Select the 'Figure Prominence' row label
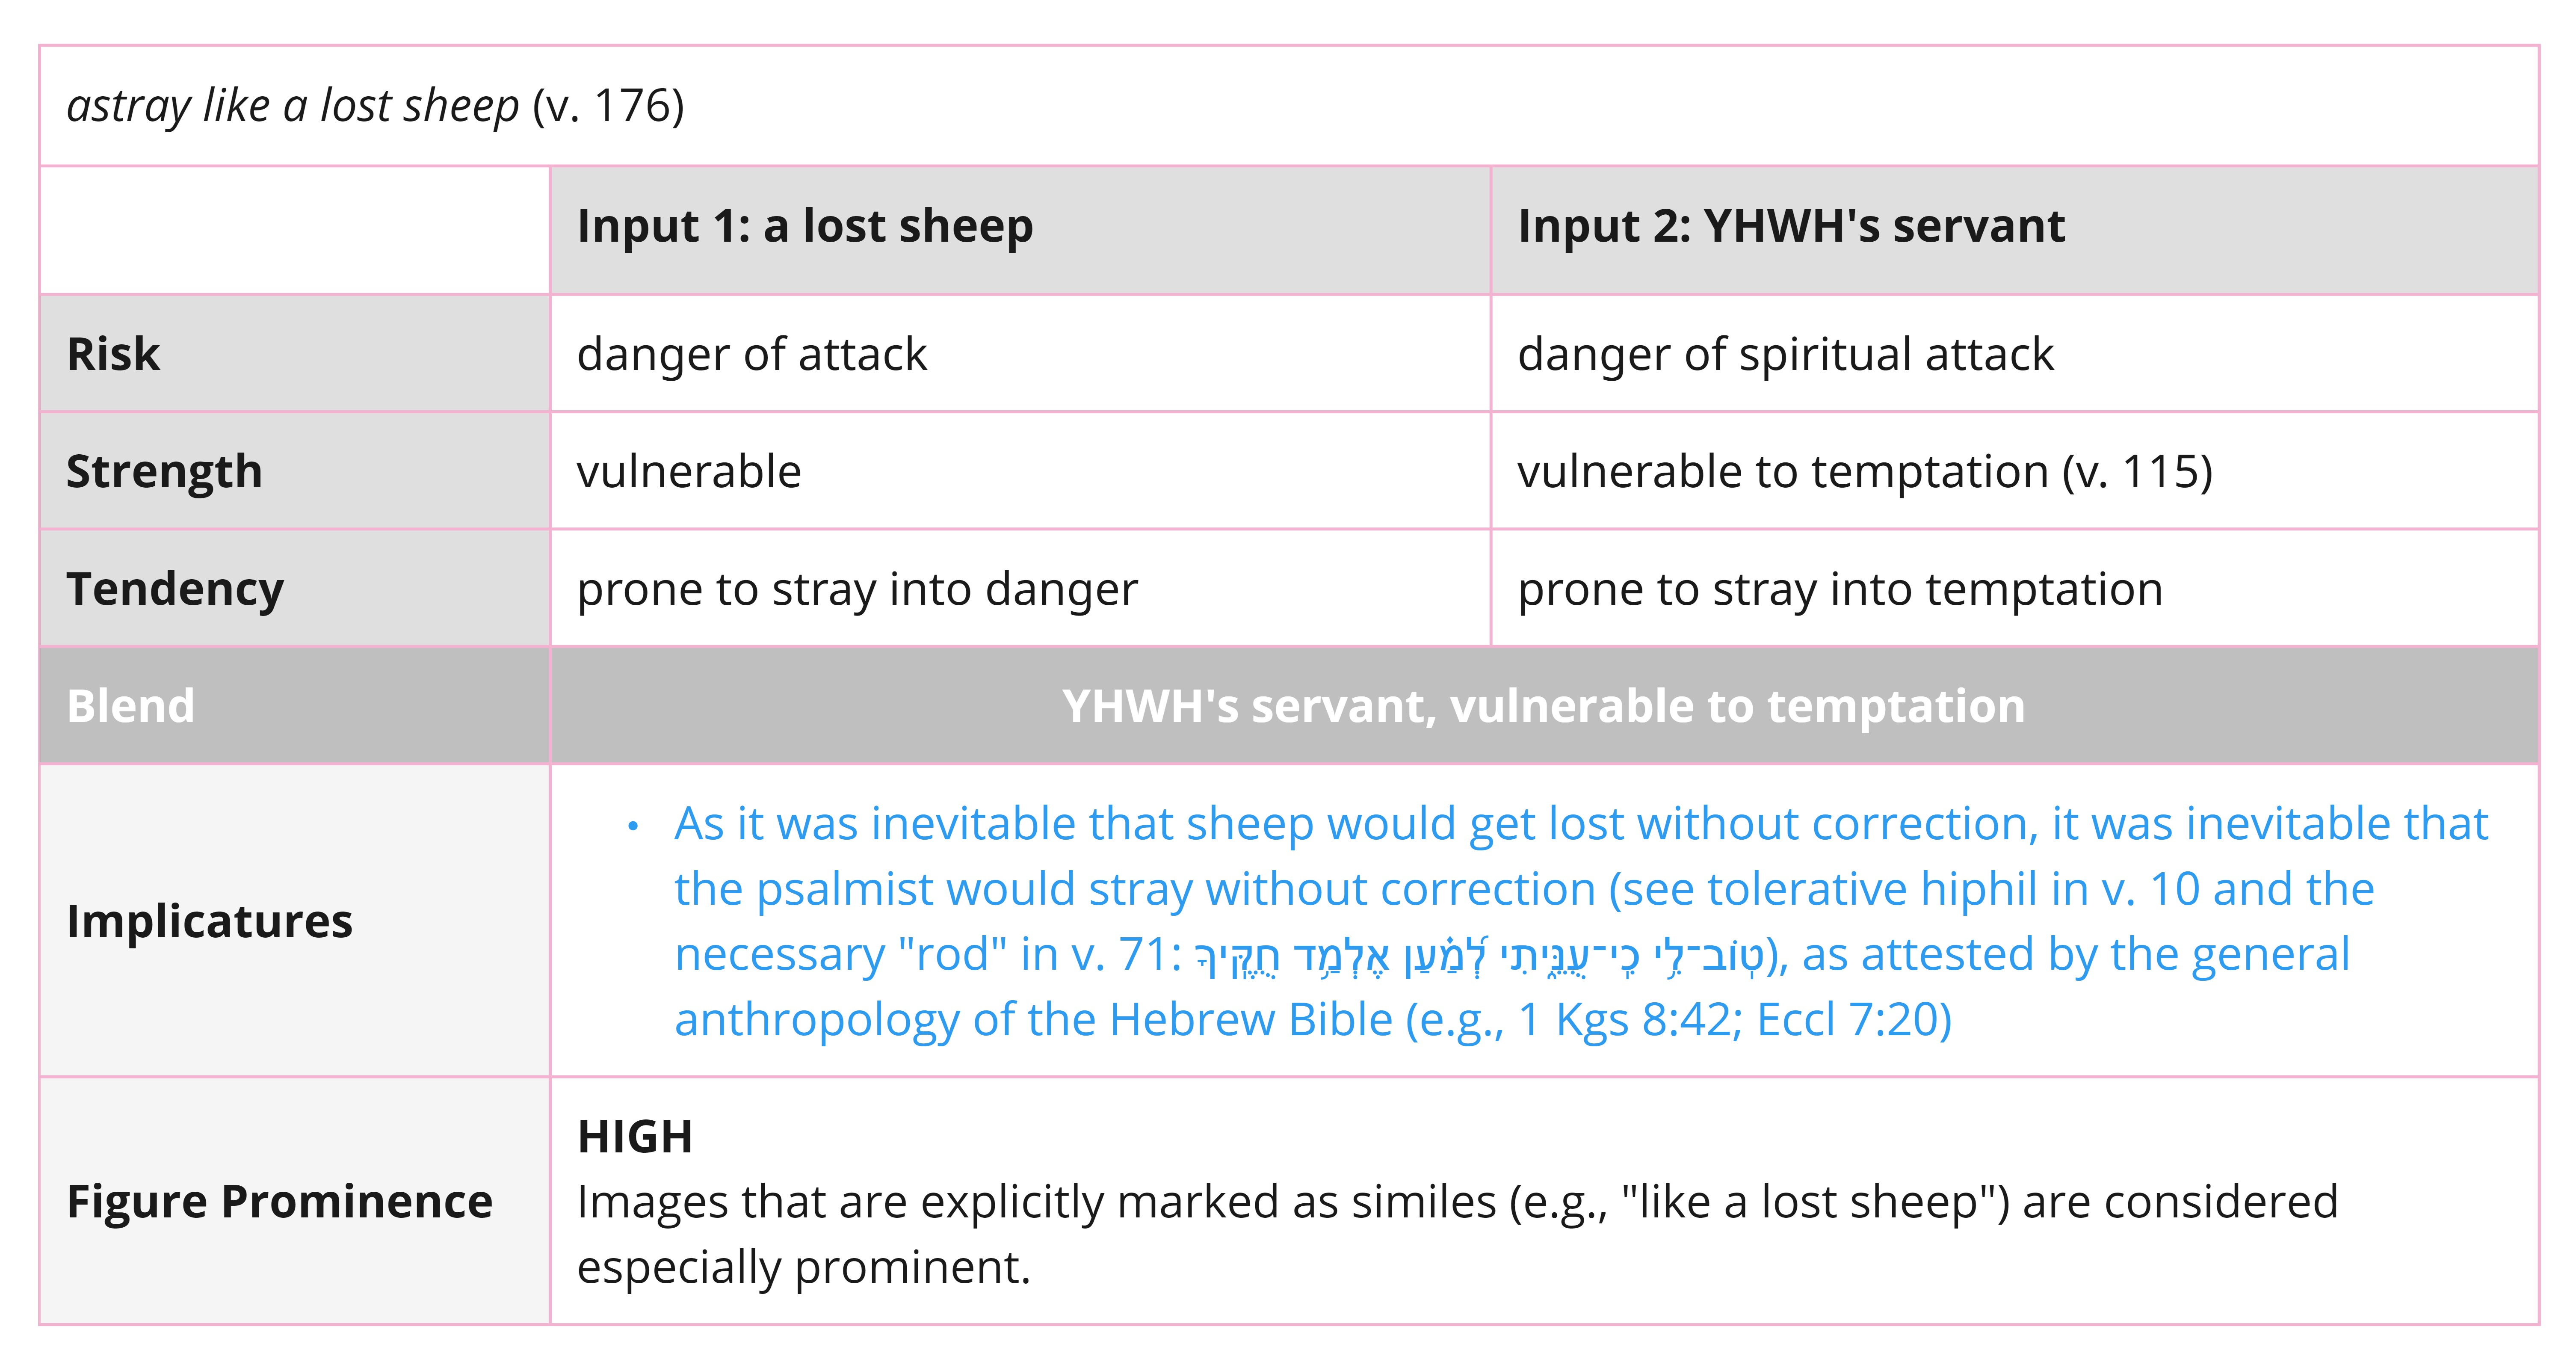 [279, 1202]
